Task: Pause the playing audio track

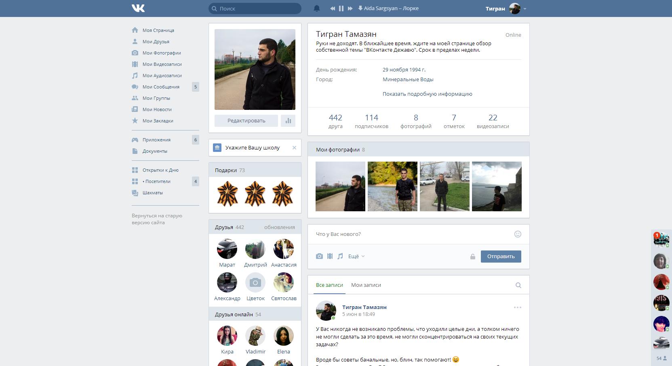Action: pyautogui.click(x=341, y=8)
